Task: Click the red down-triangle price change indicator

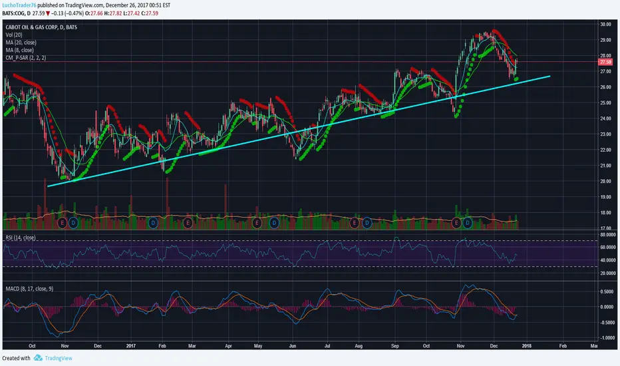Action: [48, 13]
